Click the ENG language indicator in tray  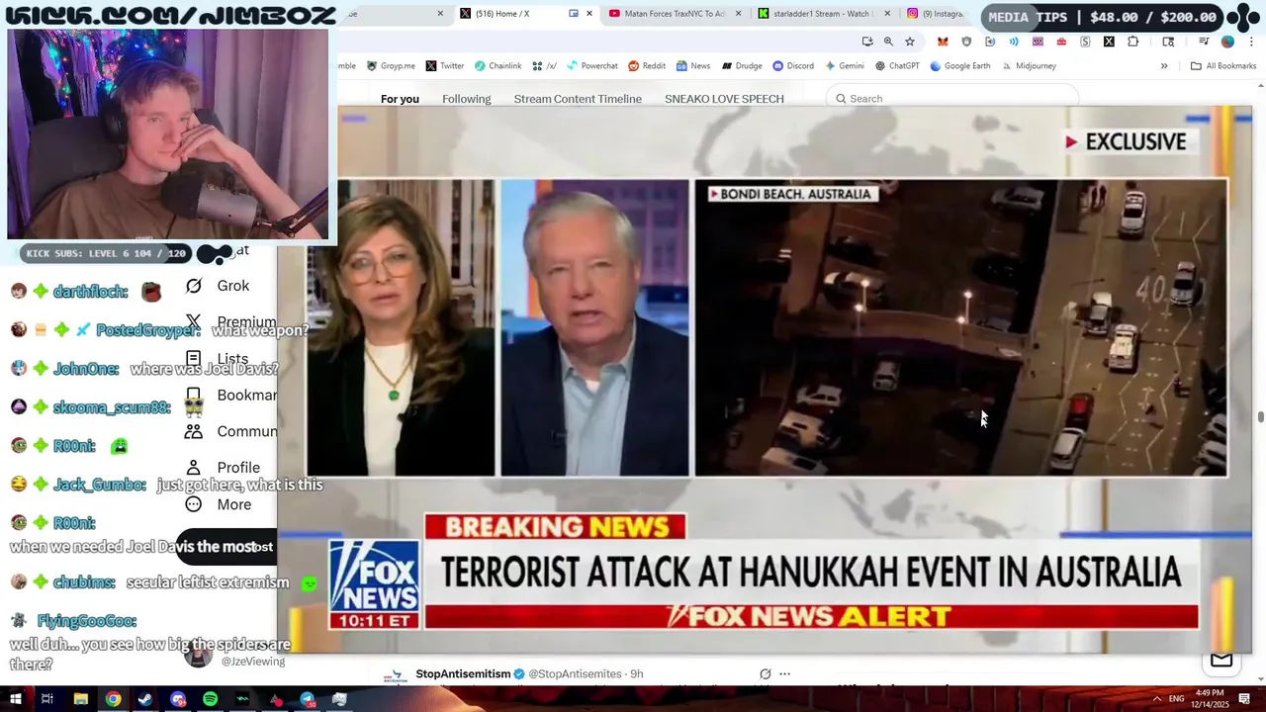(x=1176, y=699)
